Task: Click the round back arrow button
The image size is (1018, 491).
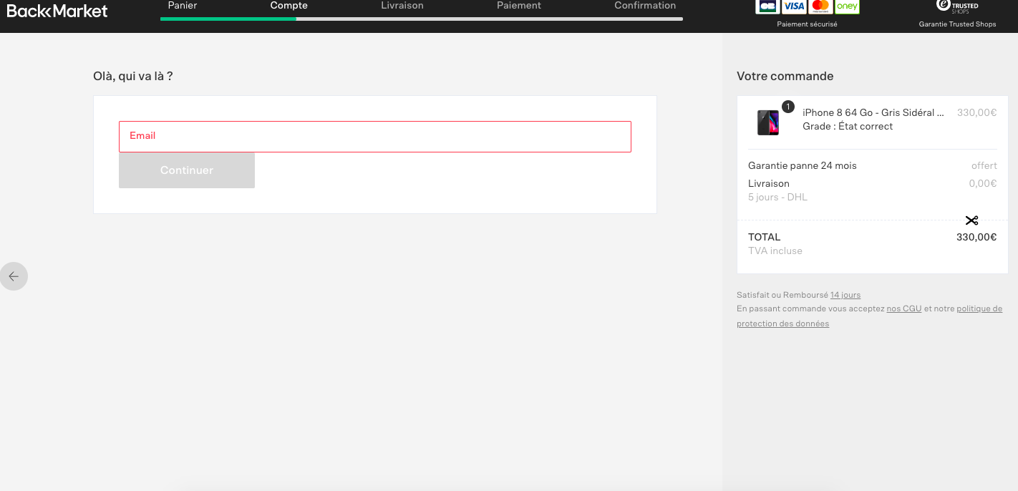Action: pos(14,276)
